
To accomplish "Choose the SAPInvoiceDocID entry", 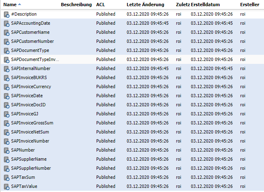I will [28, 105].
